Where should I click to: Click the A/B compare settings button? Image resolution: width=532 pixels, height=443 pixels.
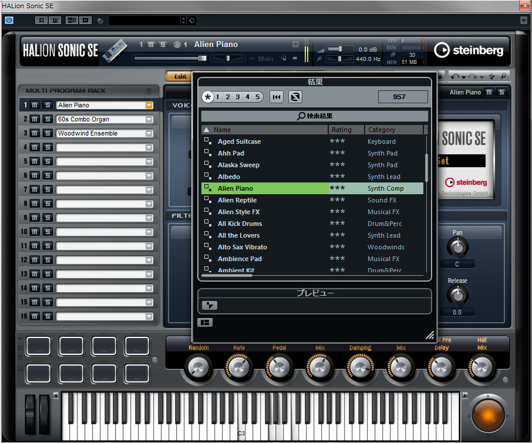[x=72, y=21]
